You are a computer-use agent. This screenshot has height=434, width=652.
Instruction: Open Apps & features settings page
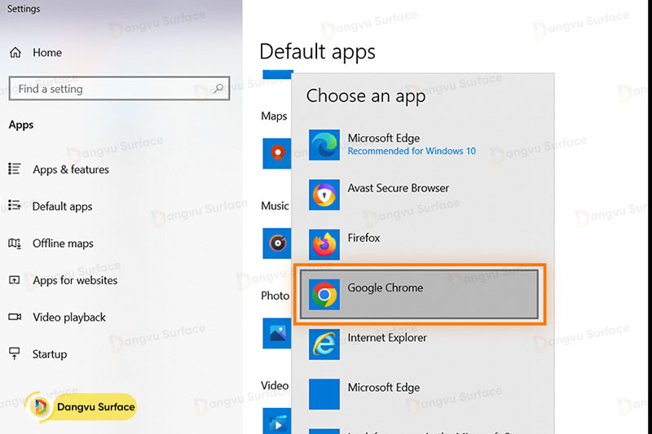(x=70, y=169)
